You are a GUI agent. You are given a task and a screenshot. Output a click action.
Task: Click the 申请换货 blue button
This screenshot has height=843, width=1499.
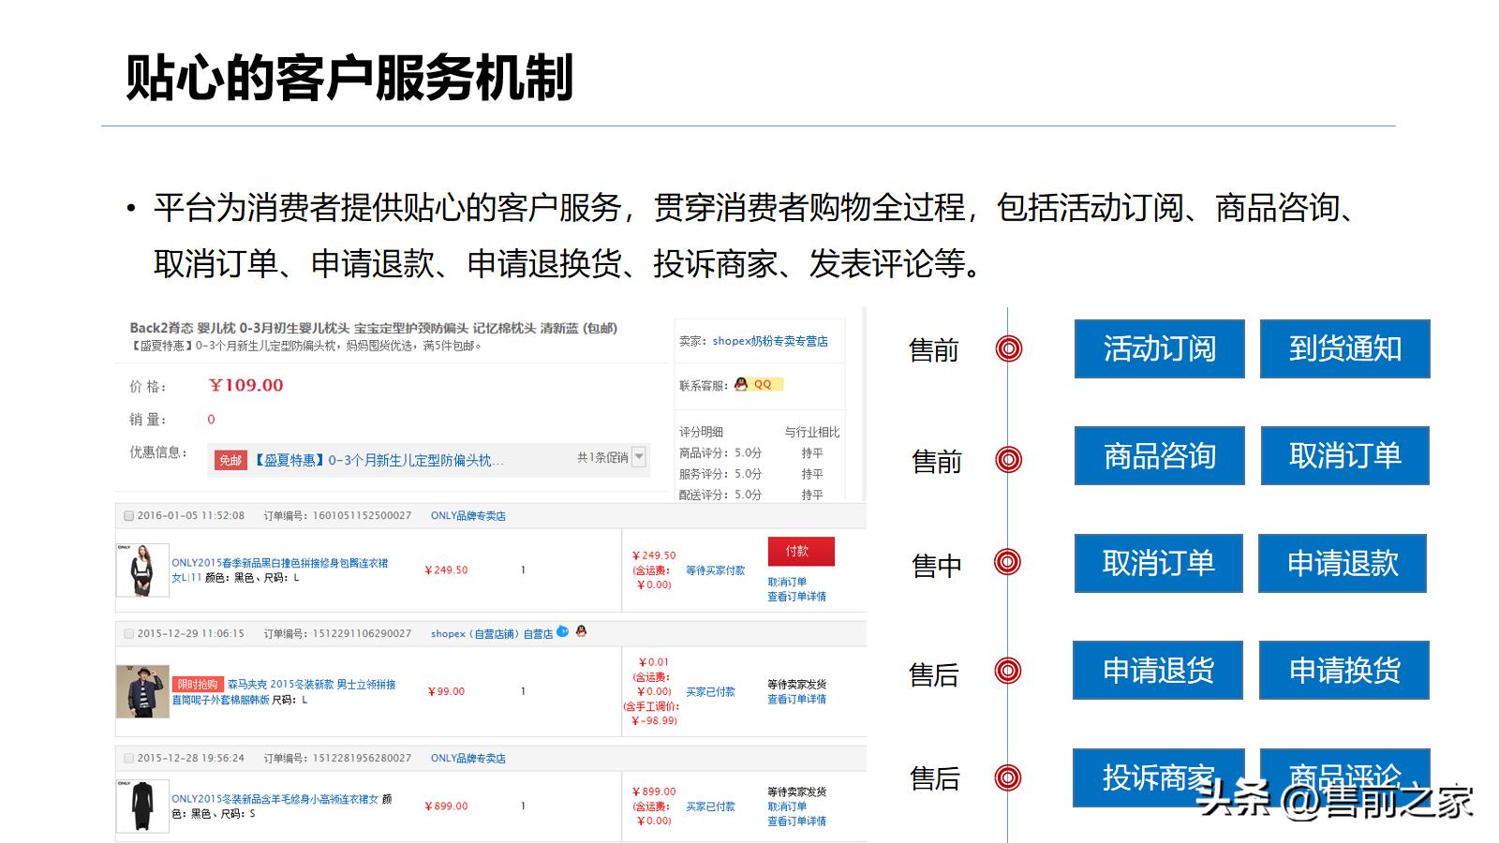(x=1345, y=671)
